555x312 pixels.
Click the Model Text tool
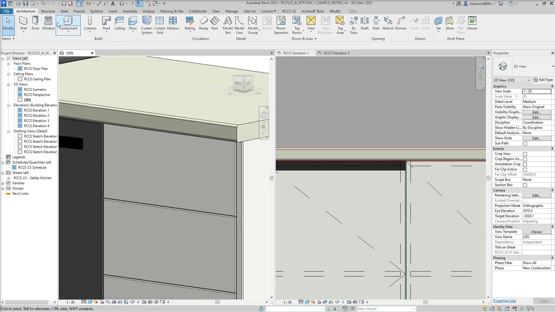pyautogui.click(x=228, y=26)
